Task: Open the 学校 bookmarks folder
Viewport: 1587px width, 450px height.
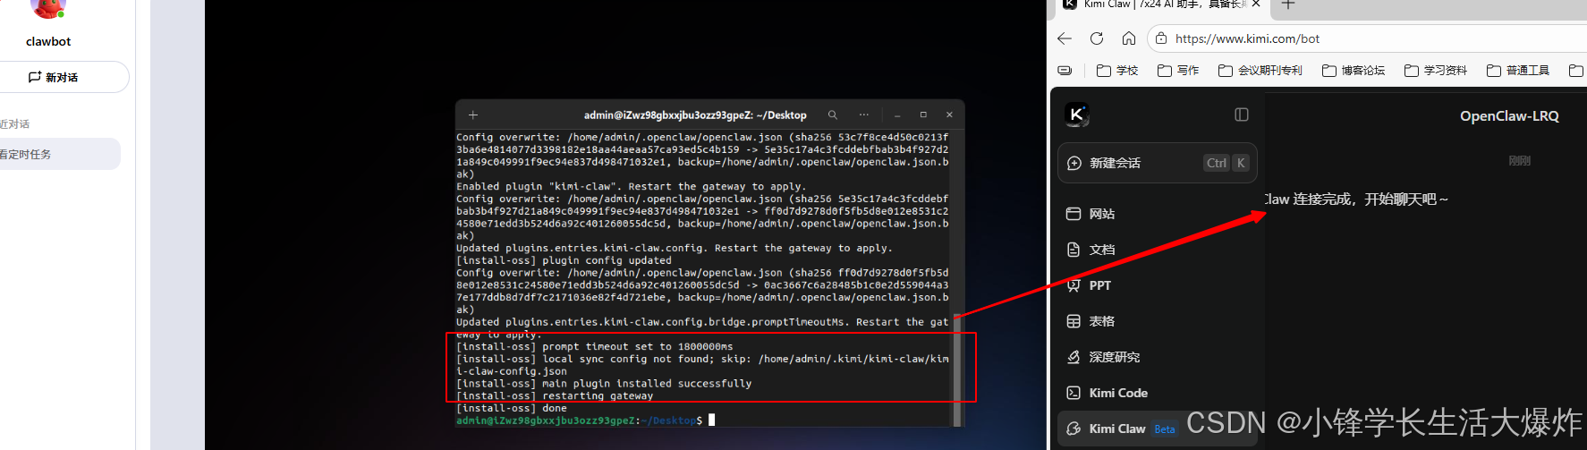Action: [1117, 71]
